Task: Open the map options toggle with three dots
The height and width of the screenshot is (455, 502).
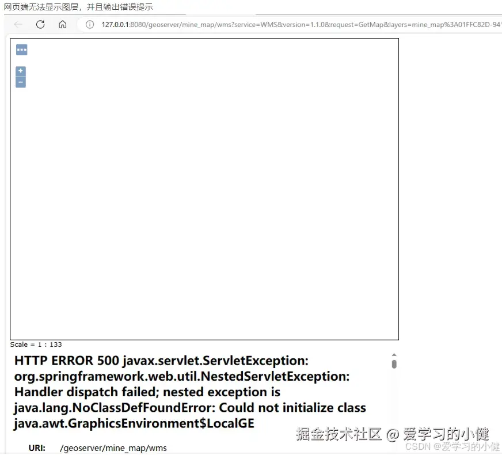Action: [22, 50]
